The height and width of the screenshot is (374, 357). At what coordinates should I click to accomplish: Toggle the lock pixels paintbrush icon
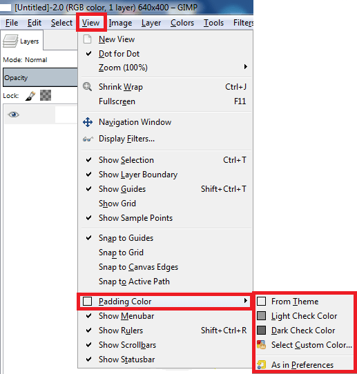tap(30, 96)
